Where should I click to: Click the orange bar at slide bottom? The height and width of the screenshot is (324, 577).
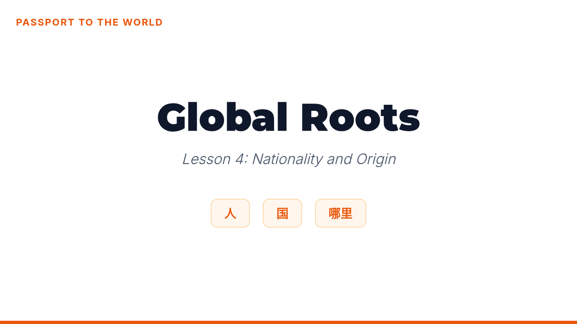(288, 322)
